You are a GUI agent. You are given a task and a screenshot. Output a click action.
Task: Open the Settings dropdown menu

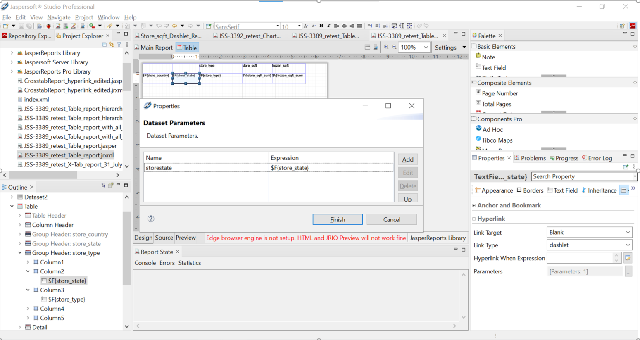coord(464,47)
